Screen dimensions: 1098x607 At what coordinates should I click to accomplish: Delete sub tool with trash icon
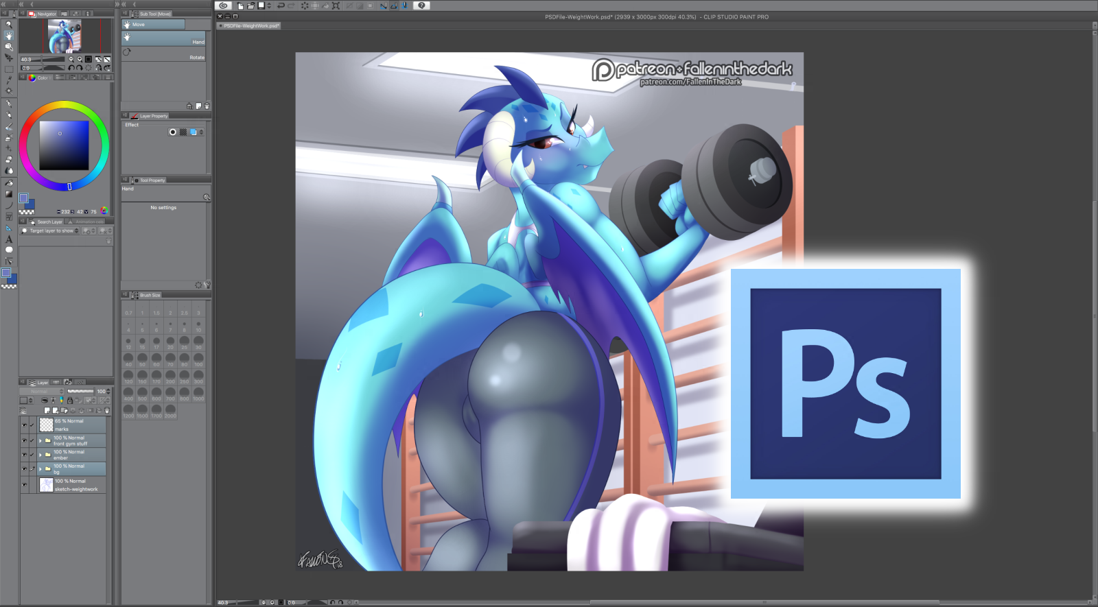[207, 106]
